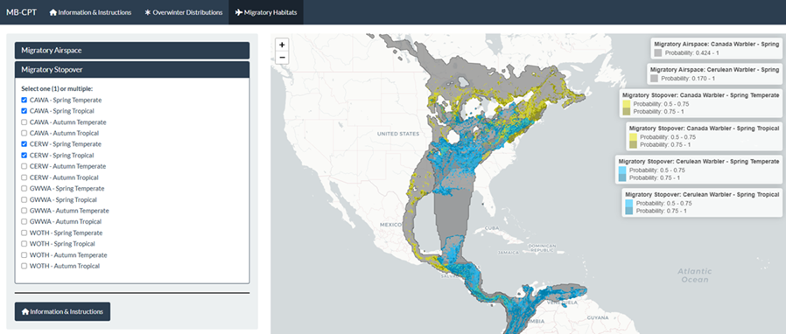This screenshot has height=334, width=786.
Task: Select the Migratory Habitats tab
Action: coord(266,12)
